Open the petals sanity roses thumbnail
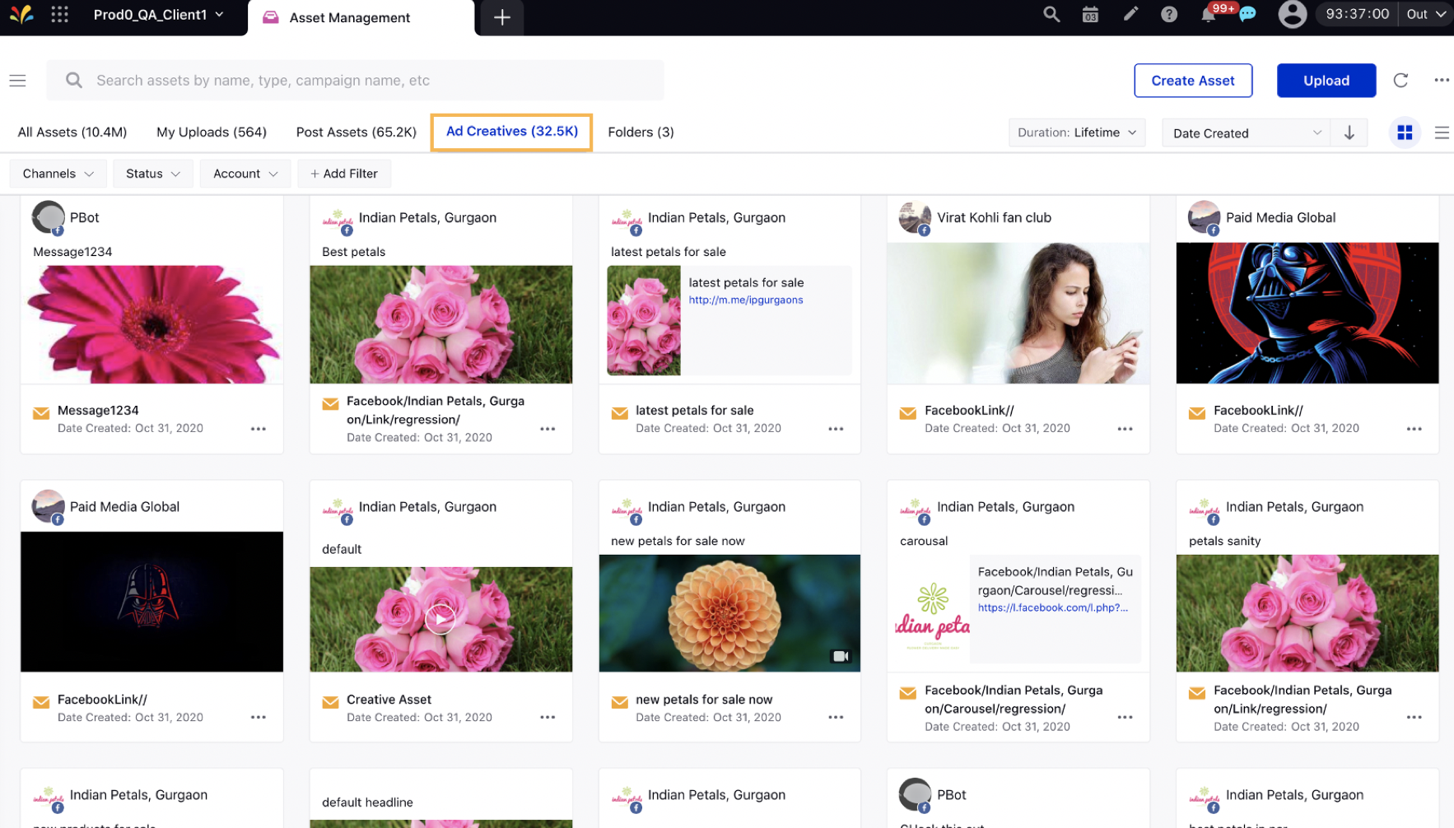The width and height of the screenshot is (1454, 828). 1307,613
